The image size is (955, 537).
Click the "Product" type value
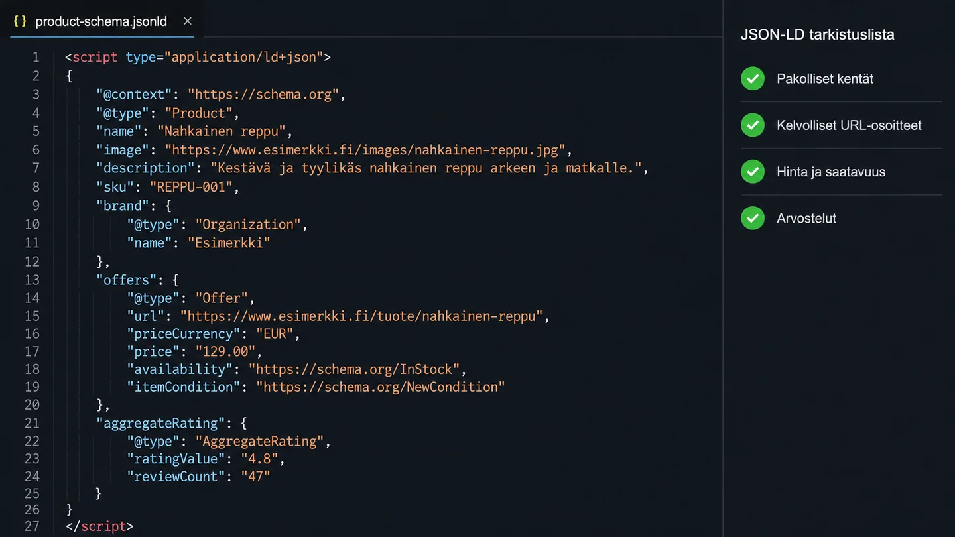[199, 113]
